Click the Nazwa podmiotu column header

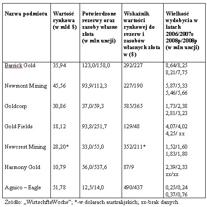(26, 14)
